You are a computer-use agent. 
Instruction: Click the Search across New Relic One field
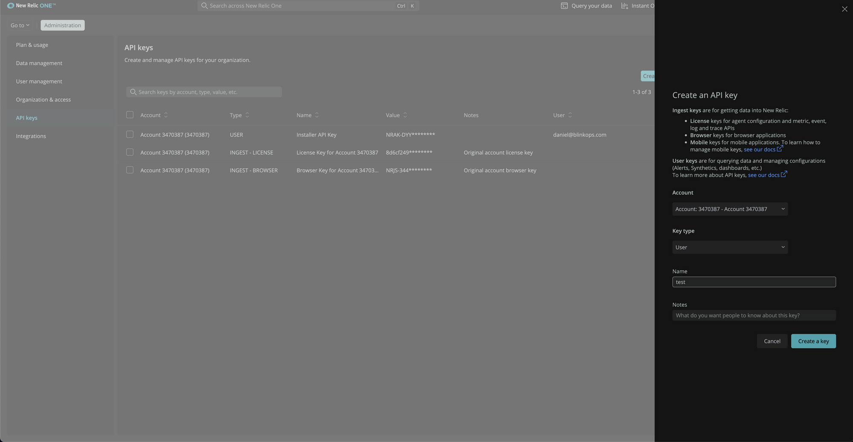308,6
